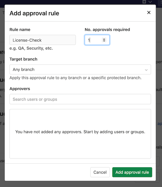Click the green Add approval rule button
This screenshot has width=162, height=187.
[x=132, y=172]
